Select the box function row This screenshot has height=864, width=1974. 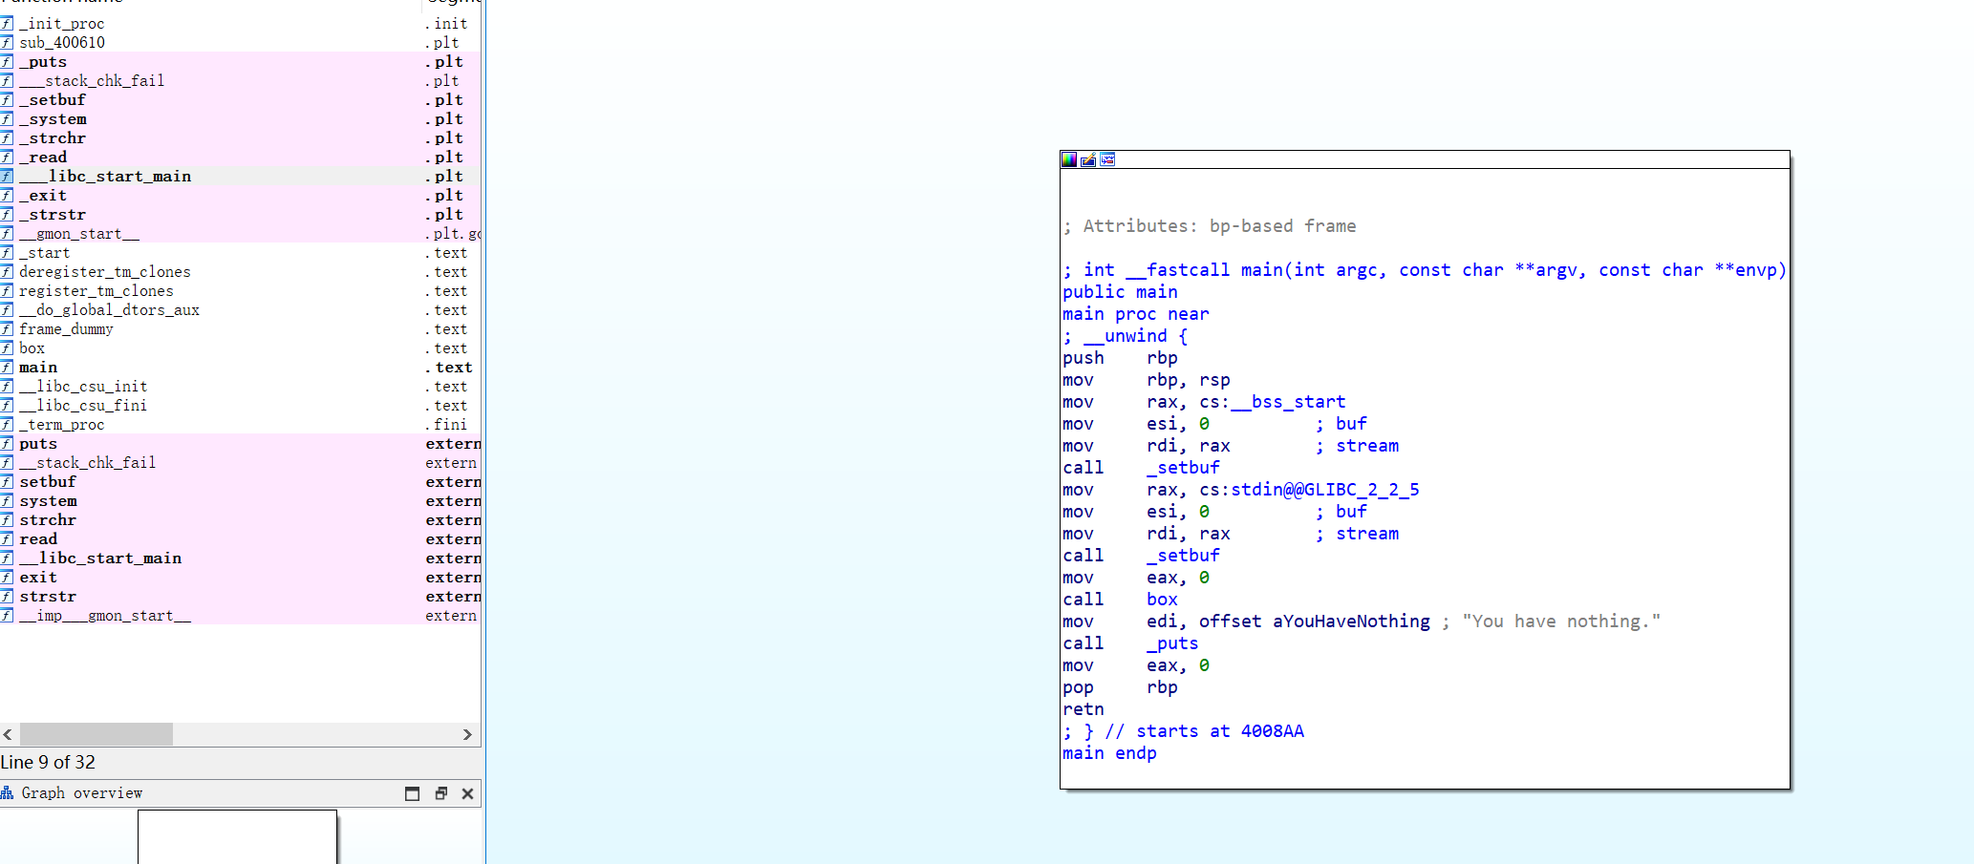click(241, 348)
